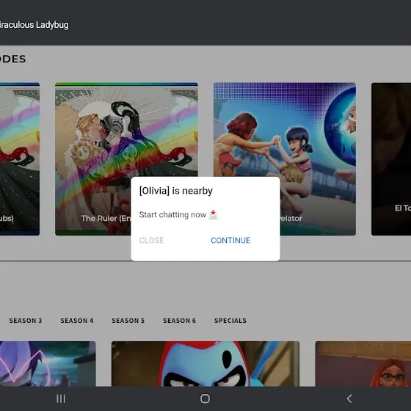Click the '[Olivia] is nearby' dialog heading
The width and height of the screenshot is (411, 411).
pyautogui.click(x=176, y=191)
